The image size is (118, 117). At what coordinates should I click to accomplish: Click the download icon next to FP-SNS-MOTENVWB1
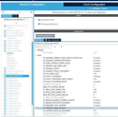[x=5, y=33]
